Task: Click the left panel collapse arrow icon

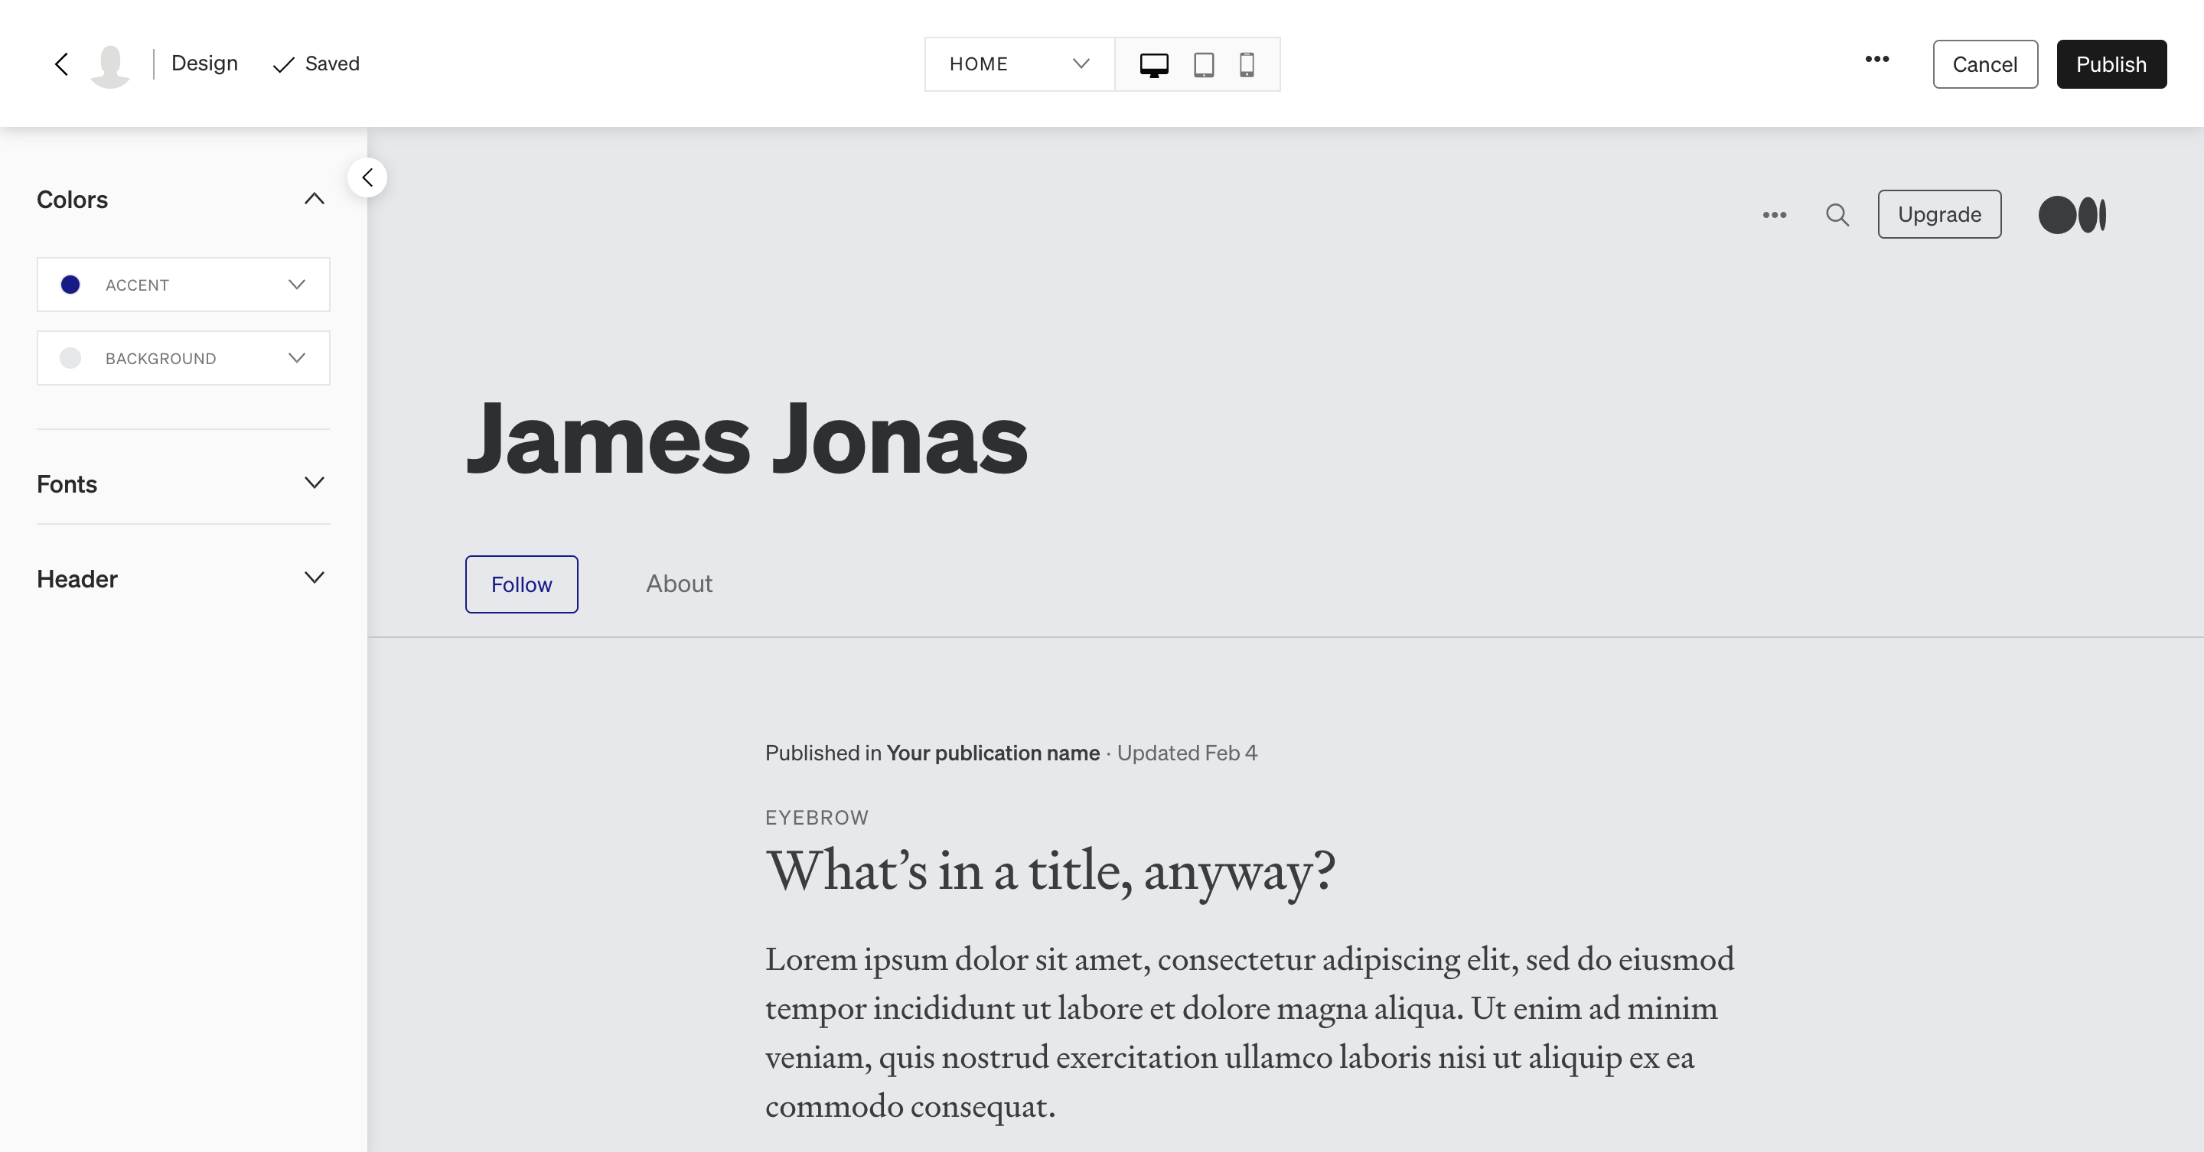Action: pyautogui.click(x=369, y=177)
